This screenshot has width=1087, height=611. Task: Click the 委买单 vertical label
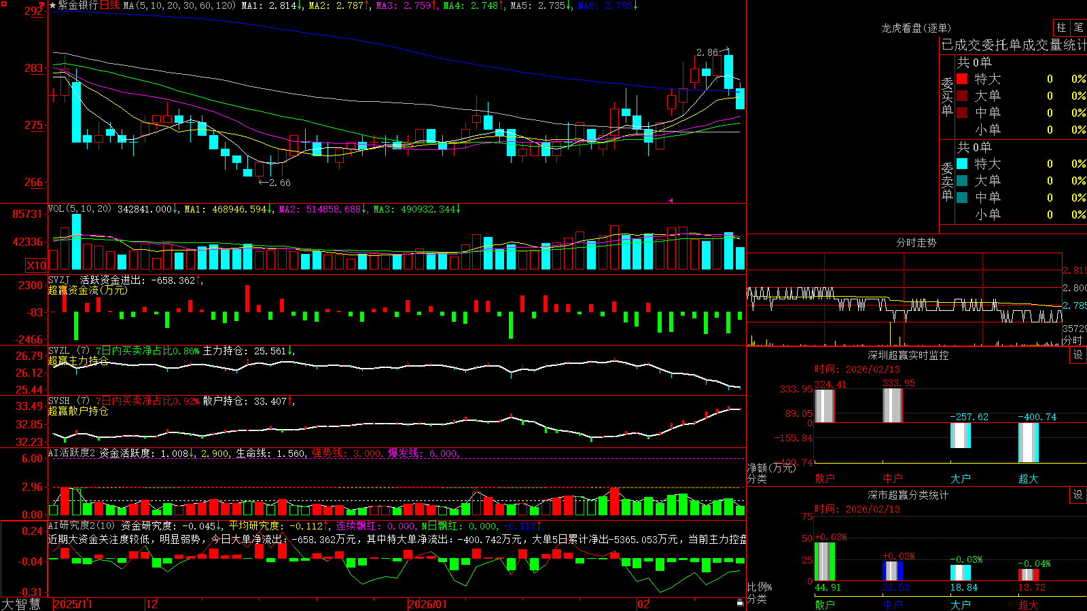pos(947,96)
